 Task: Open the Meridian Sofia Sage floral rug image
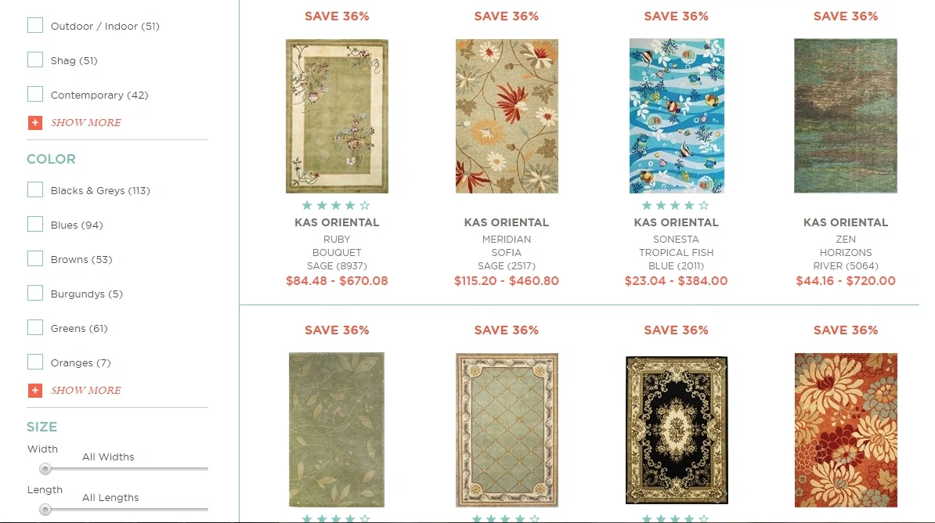(x=507, y=117)
